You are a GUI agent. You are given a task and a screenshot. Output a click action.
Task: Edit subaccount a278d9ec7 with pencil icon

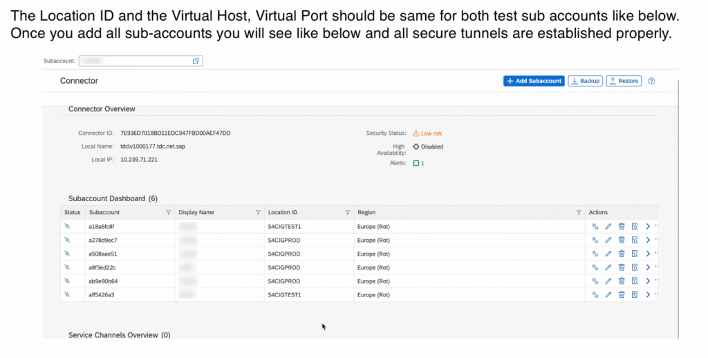pyautogui.click(x=608, y=240)
